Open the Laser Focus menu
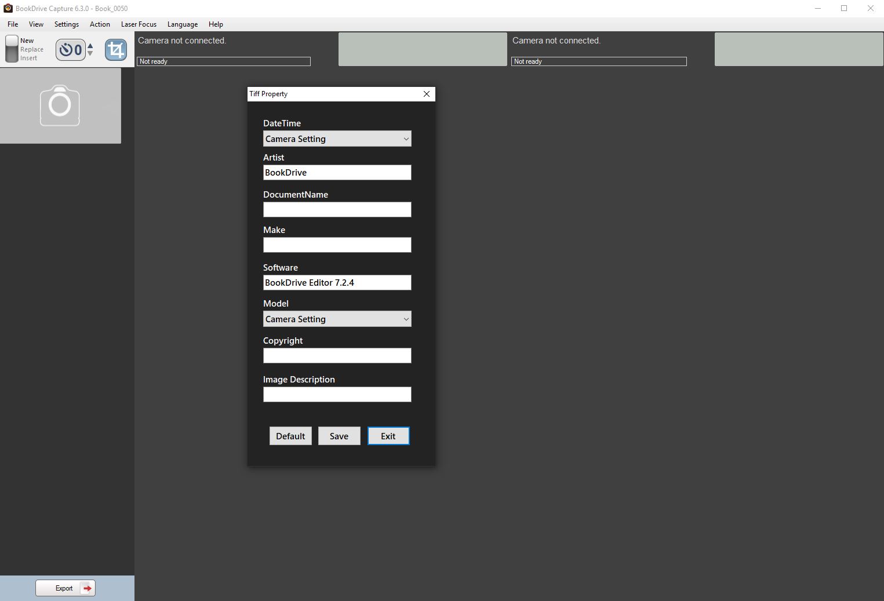This screenshot has width=884, height=601. (x=139, y=24)
